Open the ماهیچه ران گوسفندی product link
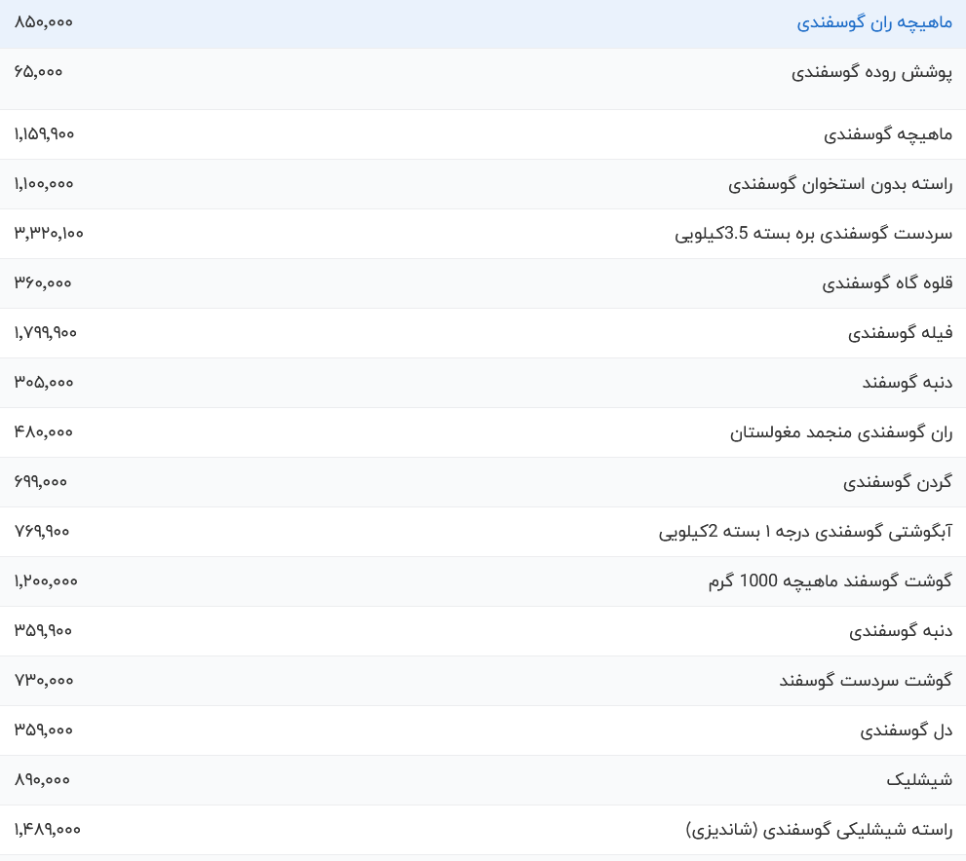The height and width of the screenshot is (861, 966). 874,22
